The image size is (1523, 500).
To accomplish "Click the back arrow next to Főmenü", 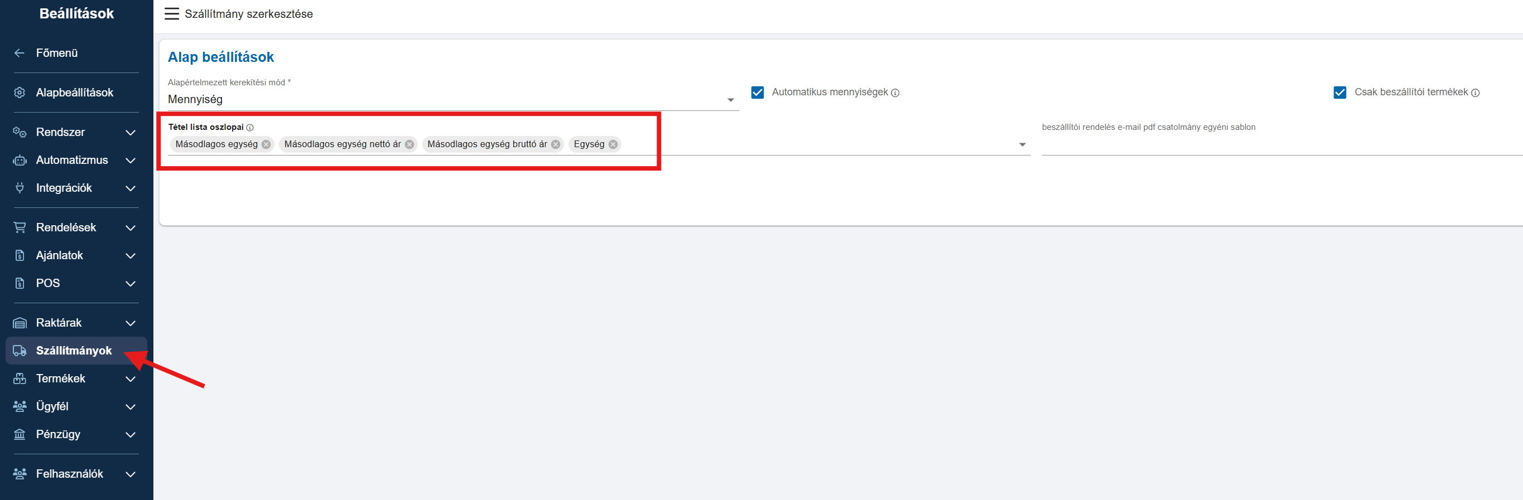I will point(20,53).
